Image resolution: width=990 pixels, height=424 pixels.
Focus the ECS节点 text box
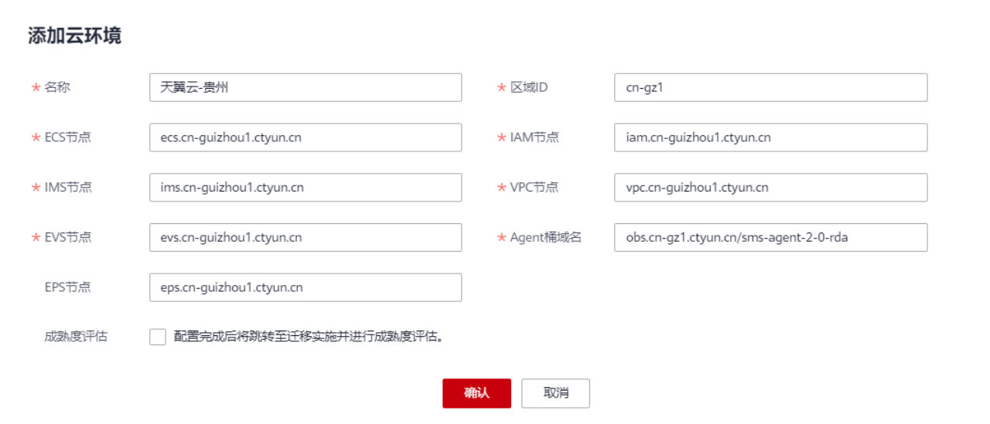pyautogui.click(x=306, y=137)
